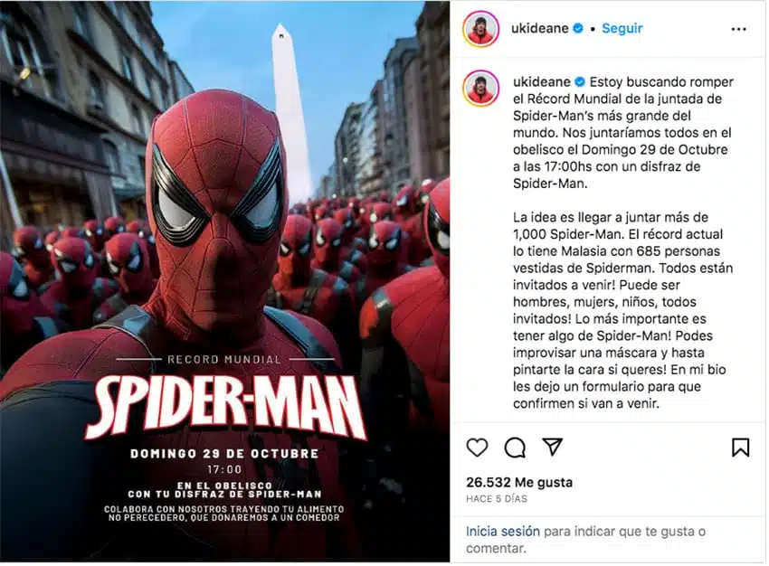Screen dimensions: 769x566
Task: Save the post with the bookmark icon
Action: click(x=741, y=448)
